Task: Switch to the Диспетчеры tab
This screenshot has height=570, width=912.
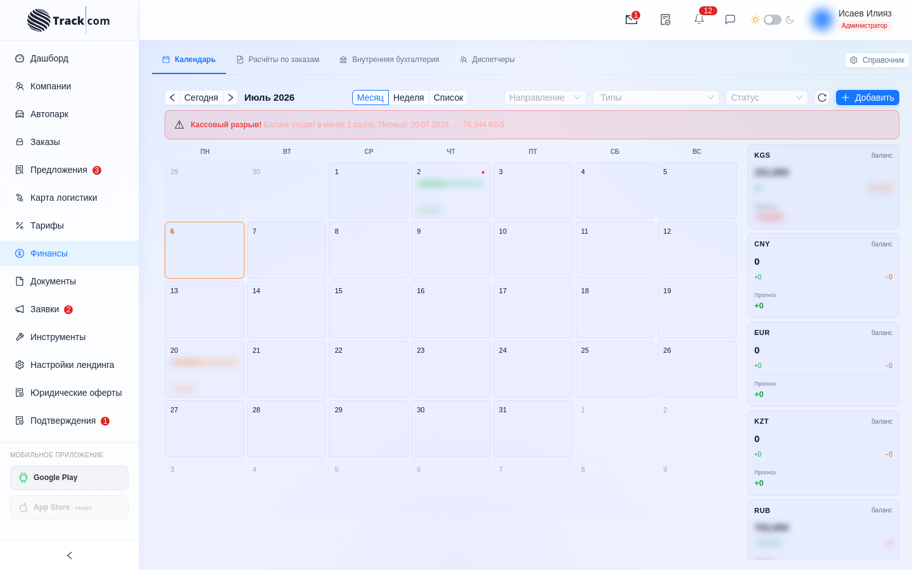Action: [x=487, y=60]
